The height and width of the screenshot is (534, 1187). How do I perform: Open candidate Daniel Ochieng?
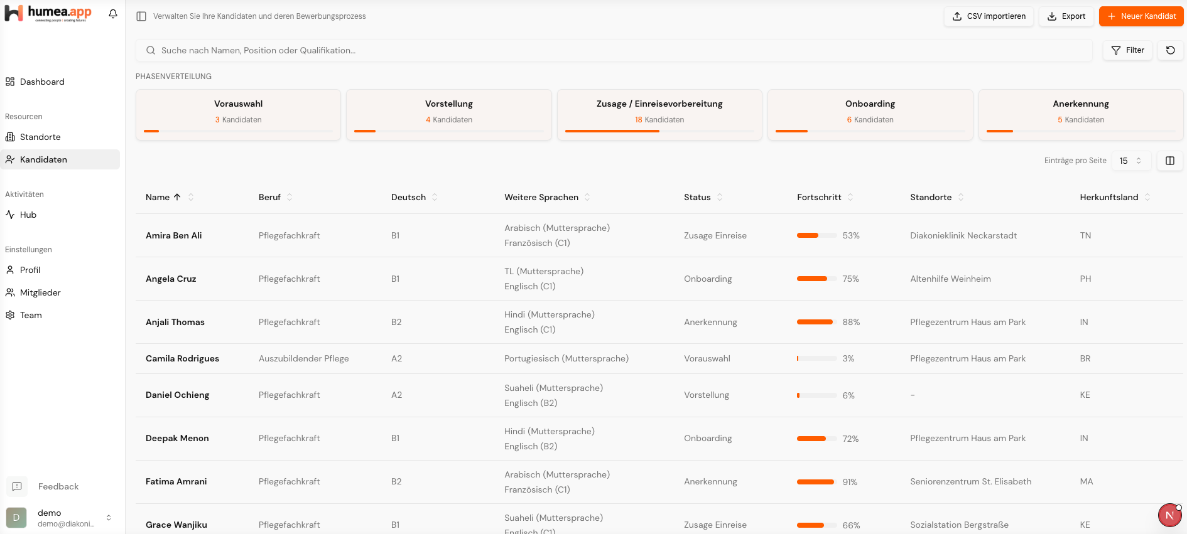(x=177, y=395)
